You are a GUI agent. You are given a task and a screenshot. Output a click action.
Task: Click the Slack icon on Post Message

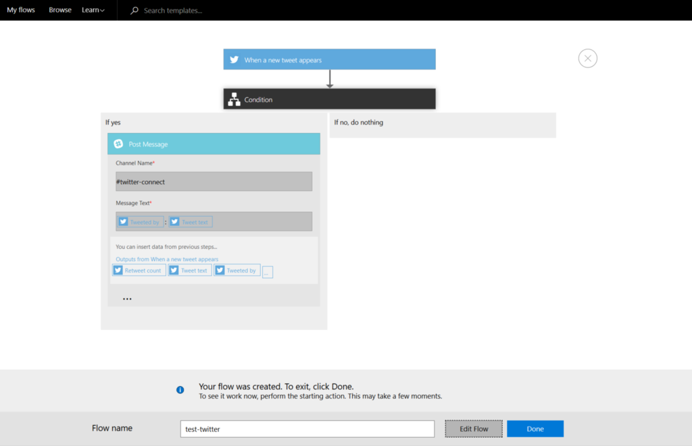(118, 144)
